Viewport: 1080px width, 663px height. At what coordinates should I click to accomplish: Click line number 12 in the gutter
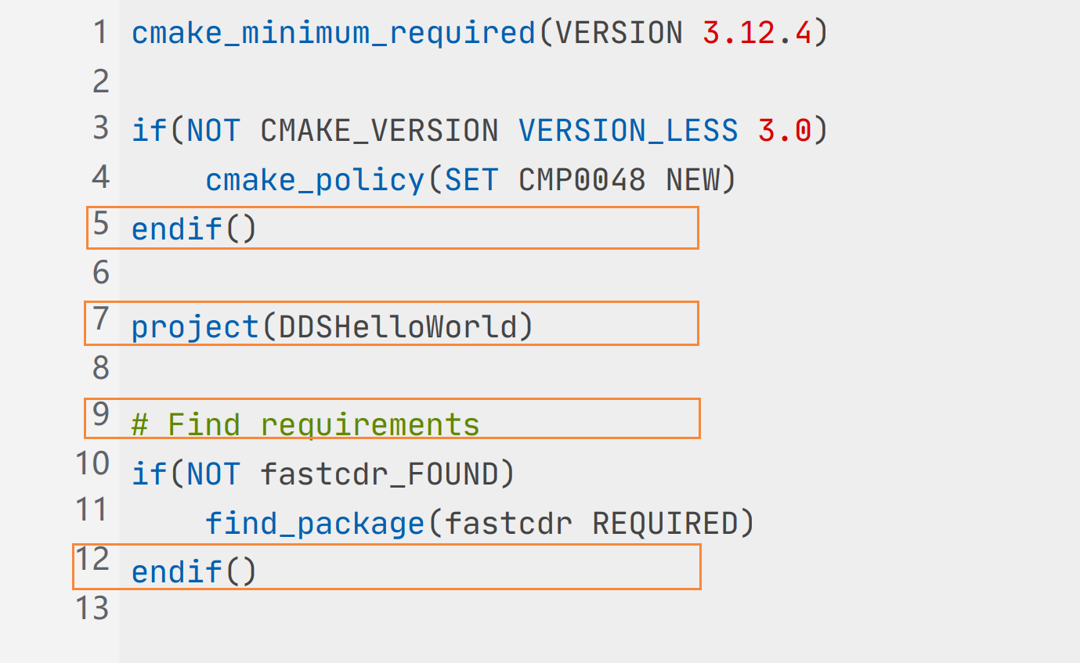(92, 560)
